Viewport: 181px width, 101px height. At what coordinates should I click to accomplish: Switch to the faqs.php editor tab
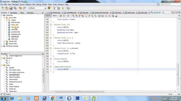pyautogui.click(x=85, y=13)
